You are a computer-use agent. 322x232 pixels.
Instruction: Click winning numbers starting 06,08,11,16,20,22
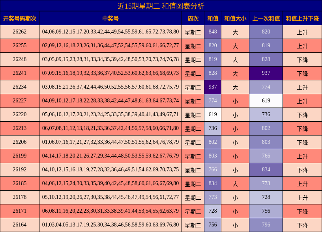click(x=110, y=211)
